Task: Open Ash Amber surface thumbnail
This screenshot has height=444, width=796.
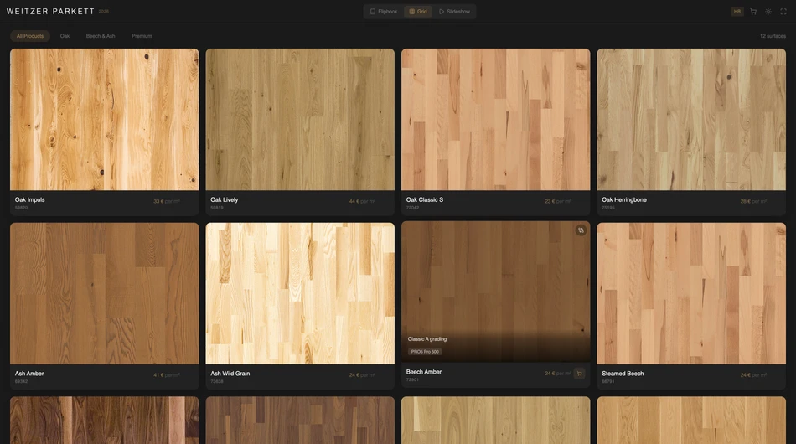Action: [x=105, y=293]
